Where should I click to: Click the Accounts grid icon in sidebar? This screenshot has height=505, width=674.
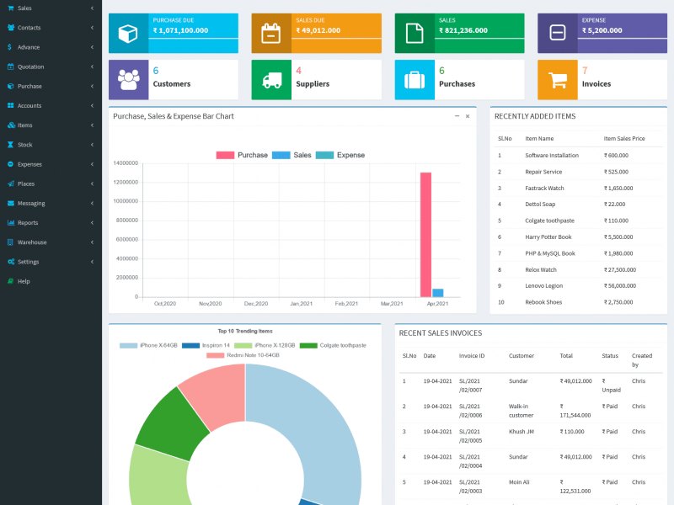(x=11, y=106)
